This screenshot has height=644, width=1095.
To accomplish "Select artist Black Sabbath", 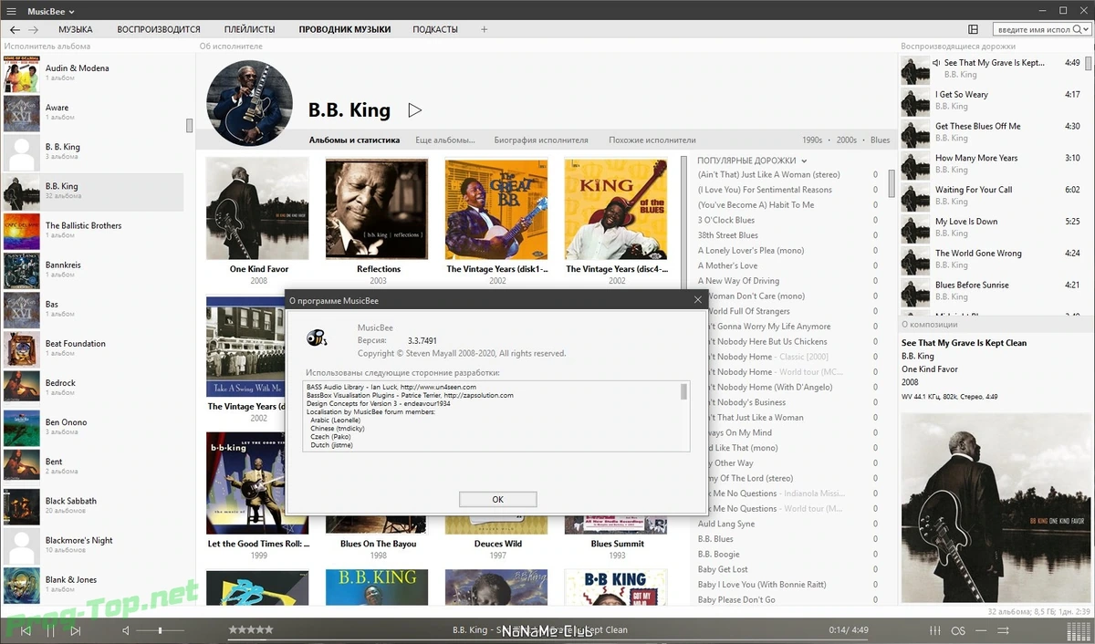I will (x=93, y=505).
